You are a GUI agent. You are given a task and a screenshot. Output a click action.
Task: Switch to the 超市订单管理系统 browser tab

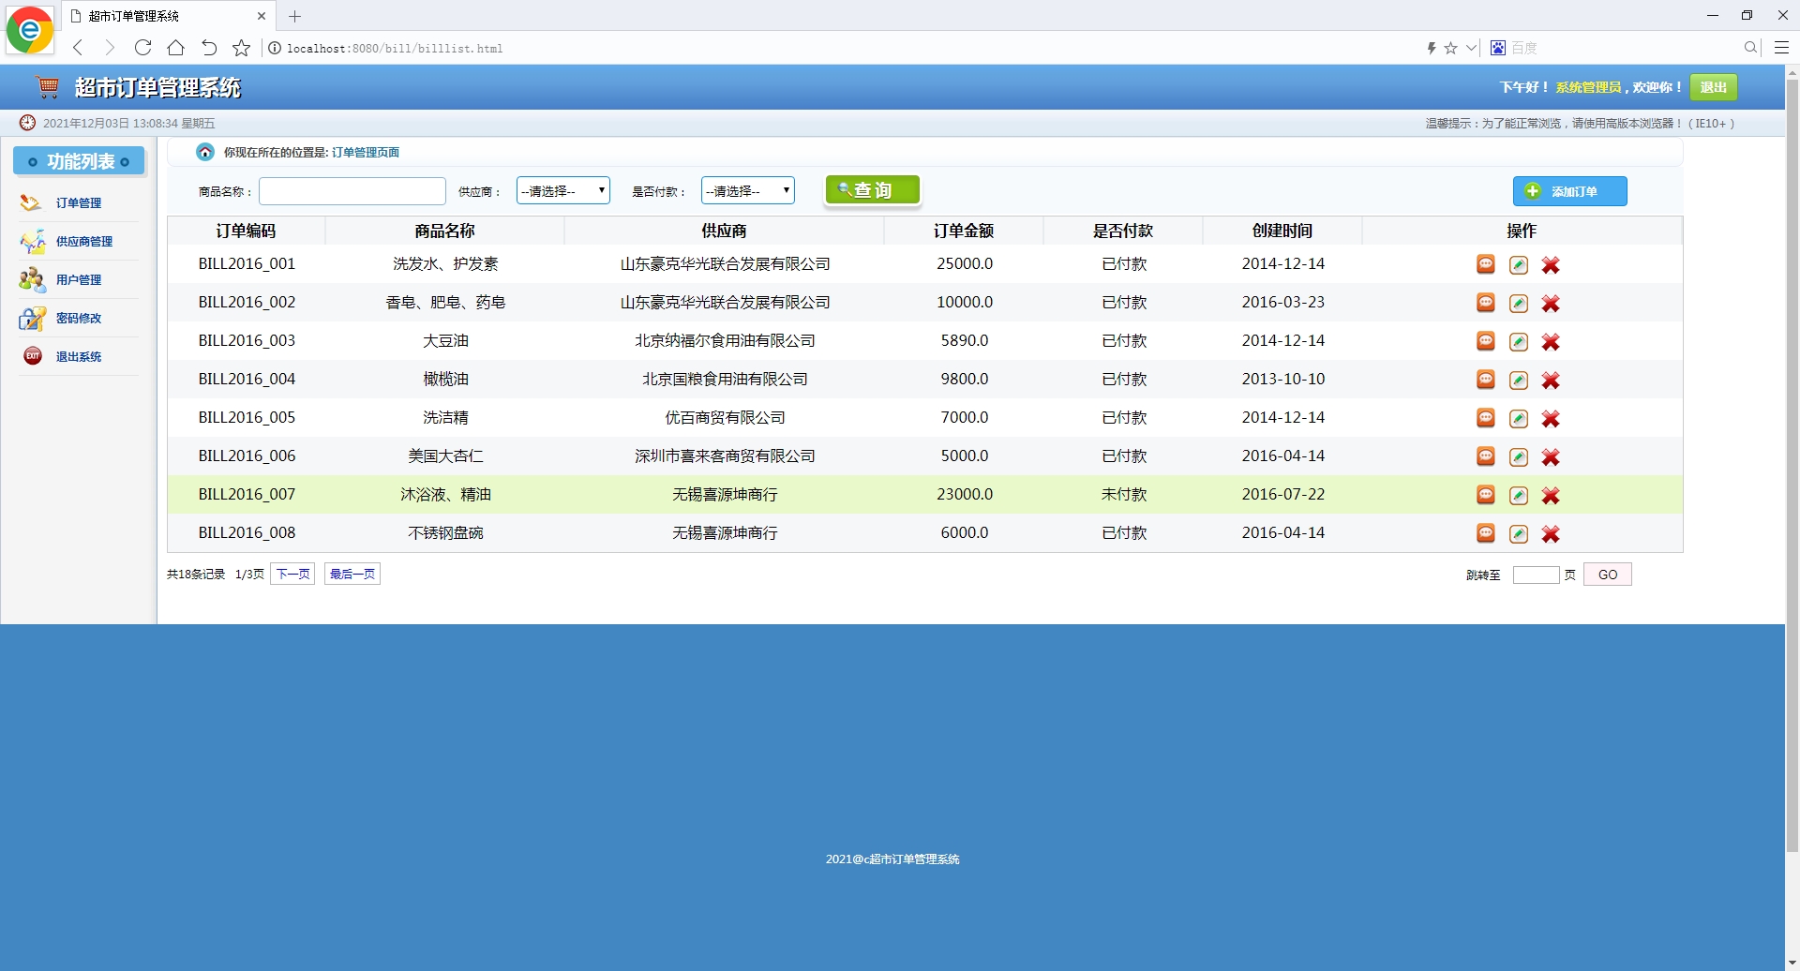(159, 16)
